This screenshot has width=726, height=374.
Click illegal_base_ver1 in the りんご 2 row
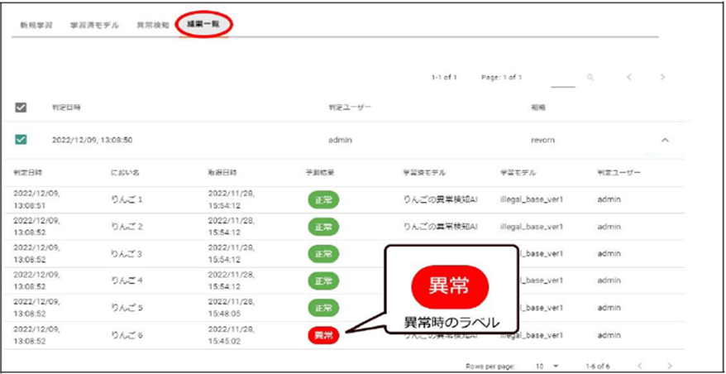click(532, 227)
